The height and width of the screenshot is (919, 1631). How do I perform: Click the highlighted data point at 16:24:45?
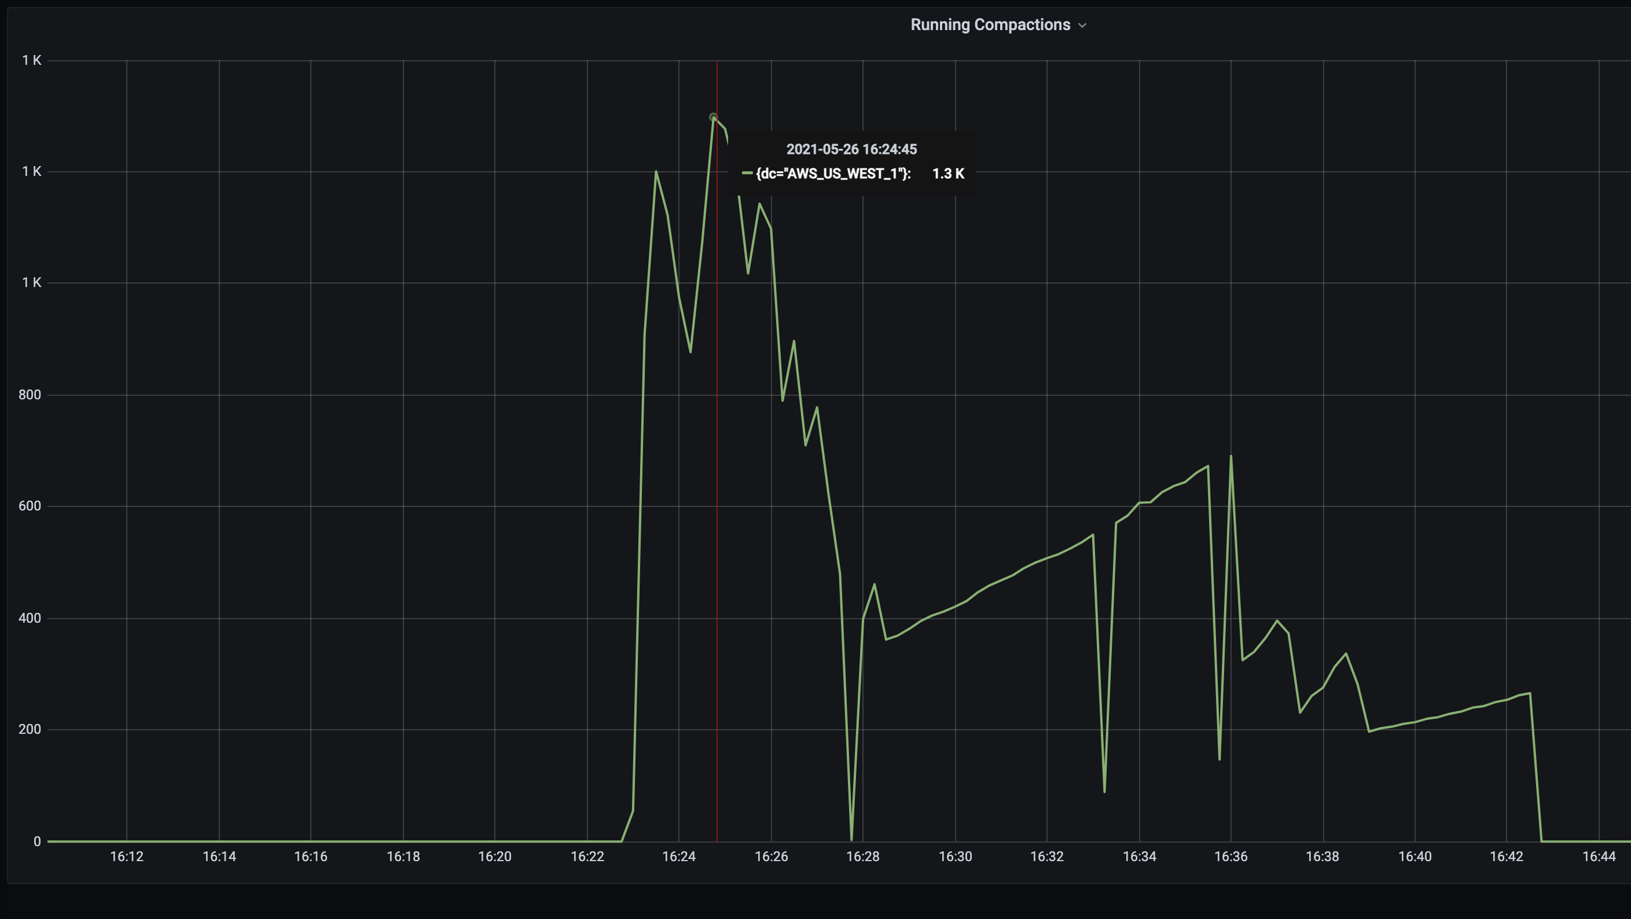[713, 117]
